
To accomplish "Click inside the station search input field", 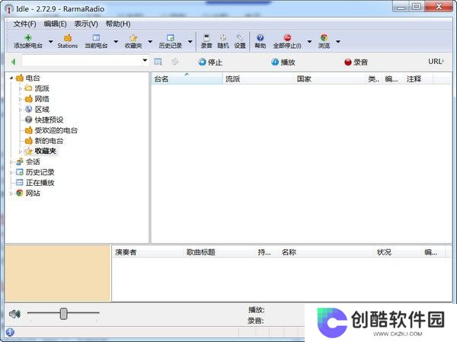I will [x=81, y=61].
